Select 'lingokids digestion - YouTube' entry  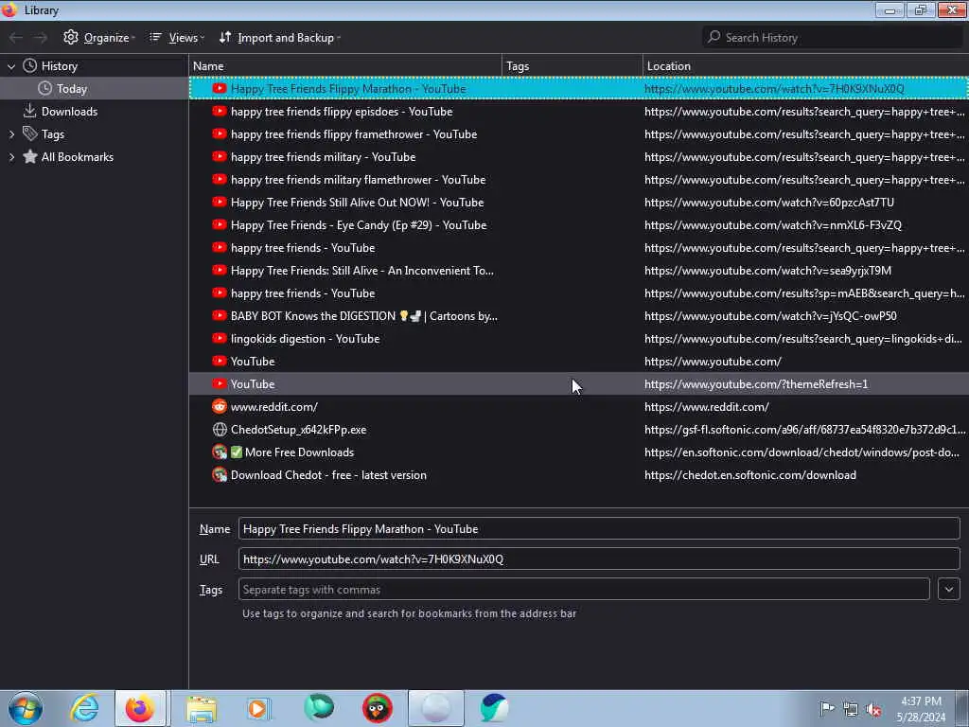[x=579, y=339]
